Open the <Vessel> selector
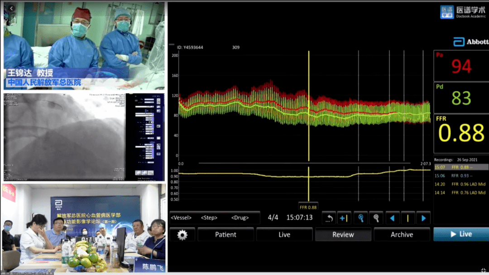 pos(181,218)
